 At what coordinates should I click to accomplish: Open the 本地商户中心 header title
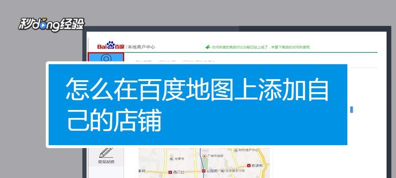tap(141, 47)
